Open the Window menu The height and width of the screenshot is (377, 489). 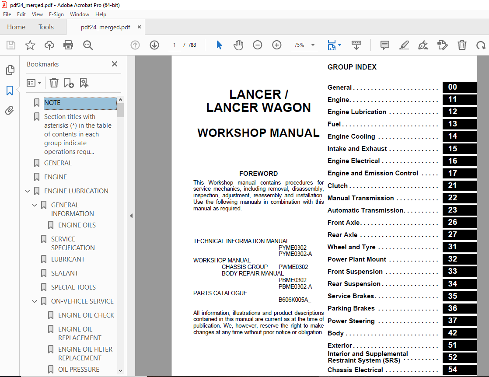(x=80, y=14)
